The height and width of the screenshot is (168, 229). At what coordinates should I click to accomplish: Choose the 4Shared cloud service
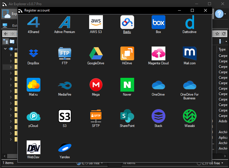coord(34,25)
